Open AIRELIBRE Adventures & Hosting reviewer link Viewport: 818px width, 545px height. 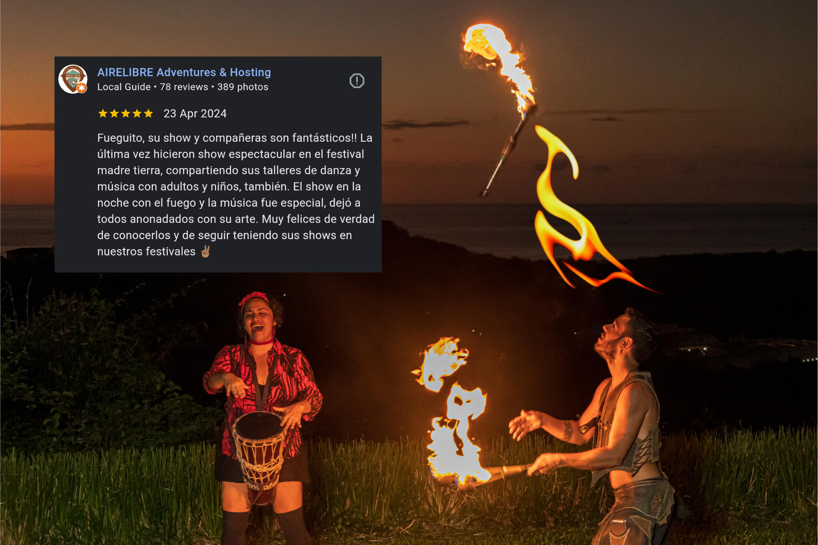pos(184,72)
